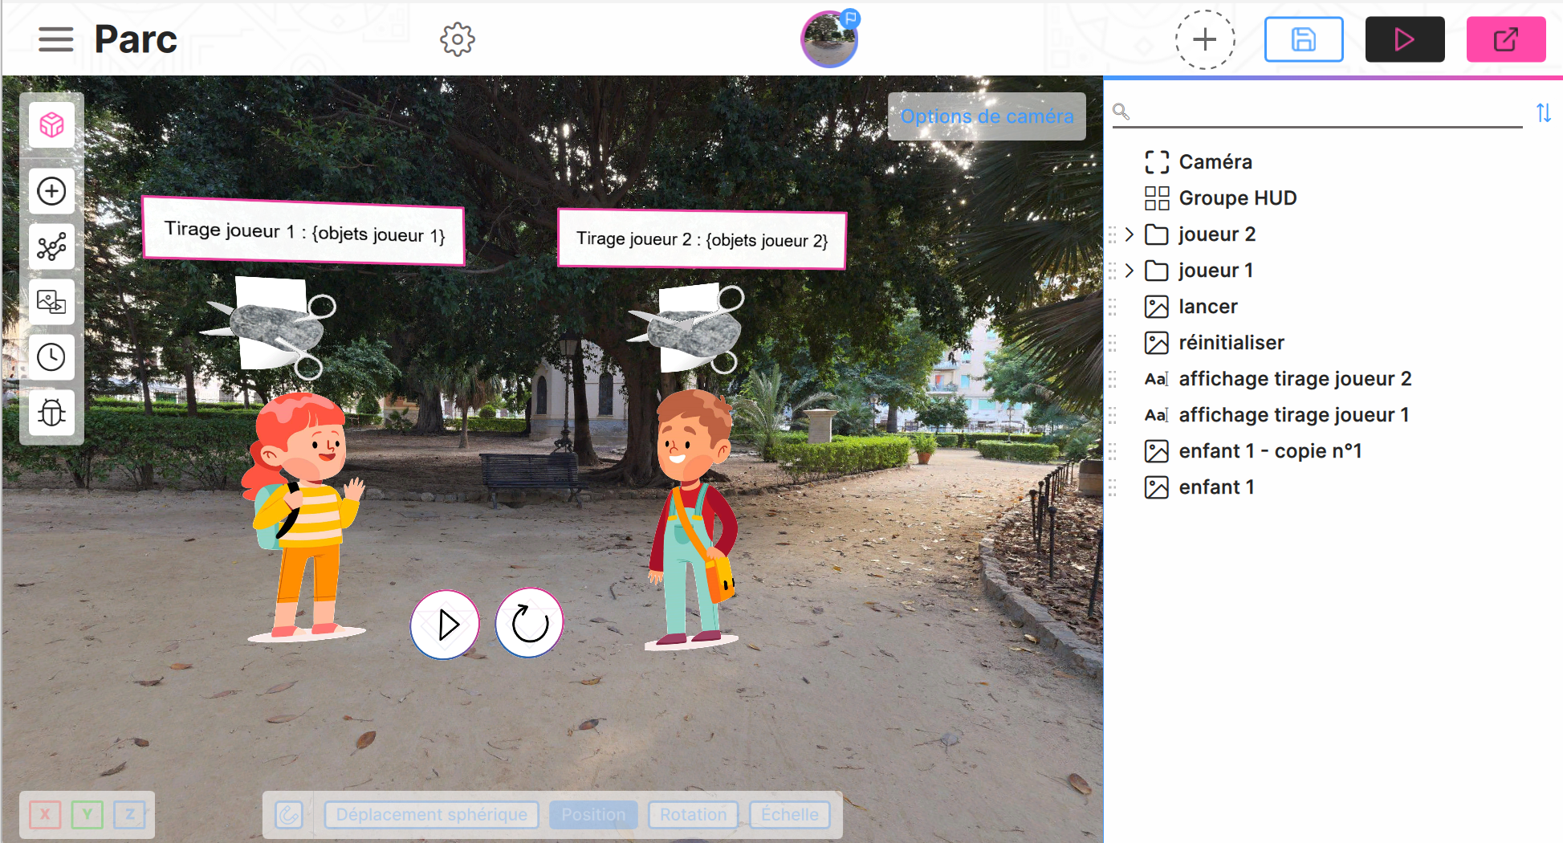Select affichage tirage joueur 1 text item
The height and width of the screenshot is (843, 1563).
point(1293,415)
